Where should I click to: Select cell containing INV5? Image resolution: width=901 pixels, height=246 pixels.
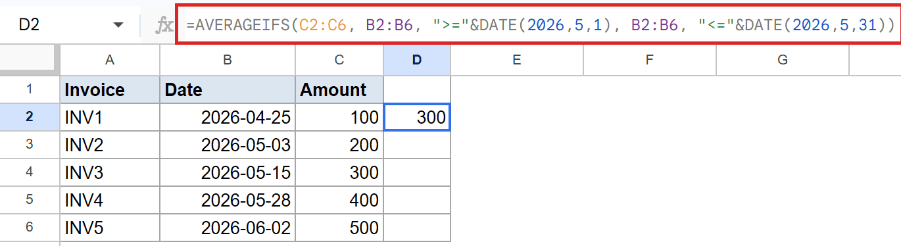coord(110,228)
